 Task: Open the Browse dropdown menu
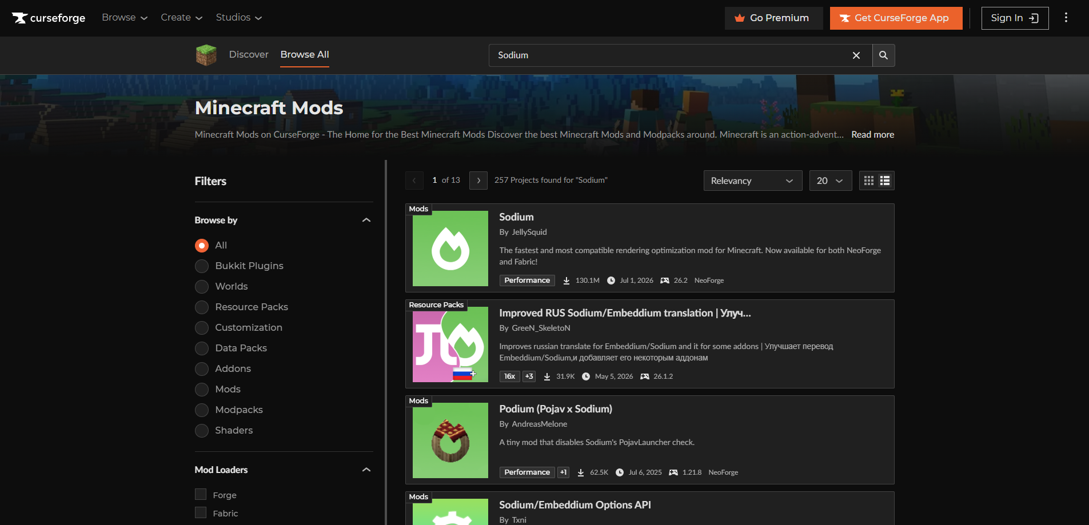point(125,18)
